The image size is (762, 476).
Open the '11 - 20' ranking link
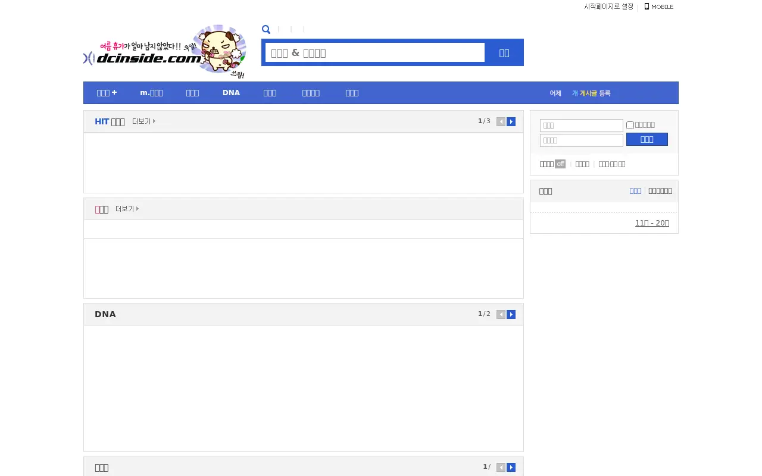click(652, 223)
